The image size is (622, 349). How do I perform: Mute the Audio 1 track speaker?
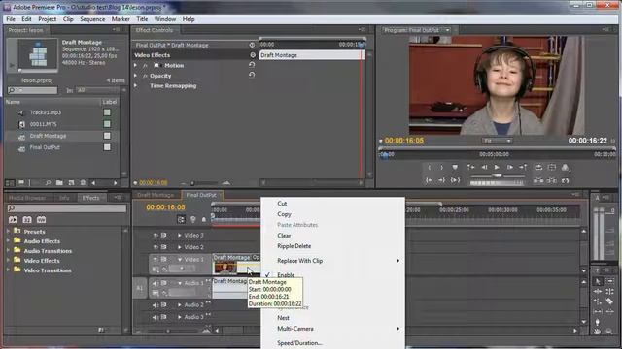pos(155,283)
